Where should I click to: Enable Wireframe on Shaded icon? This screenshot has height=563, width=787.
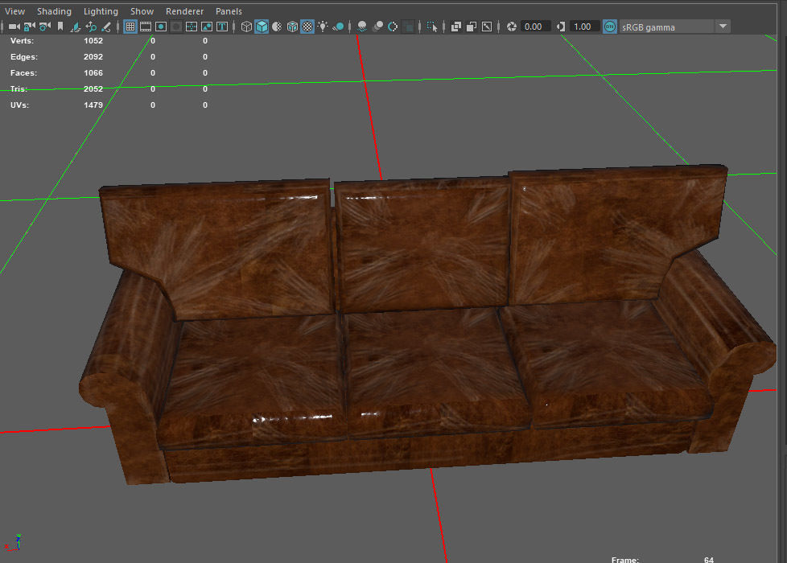(292, 27)
